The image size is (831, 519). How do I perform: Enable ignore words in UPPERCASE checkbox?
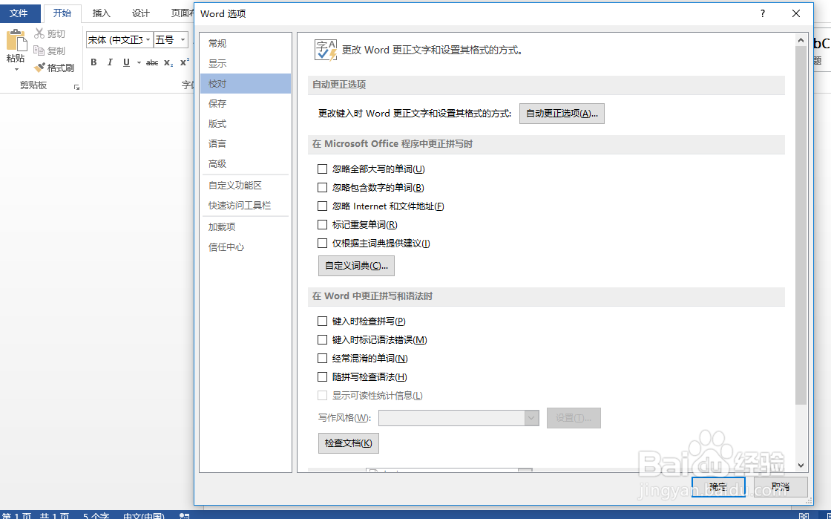point(322,169)
